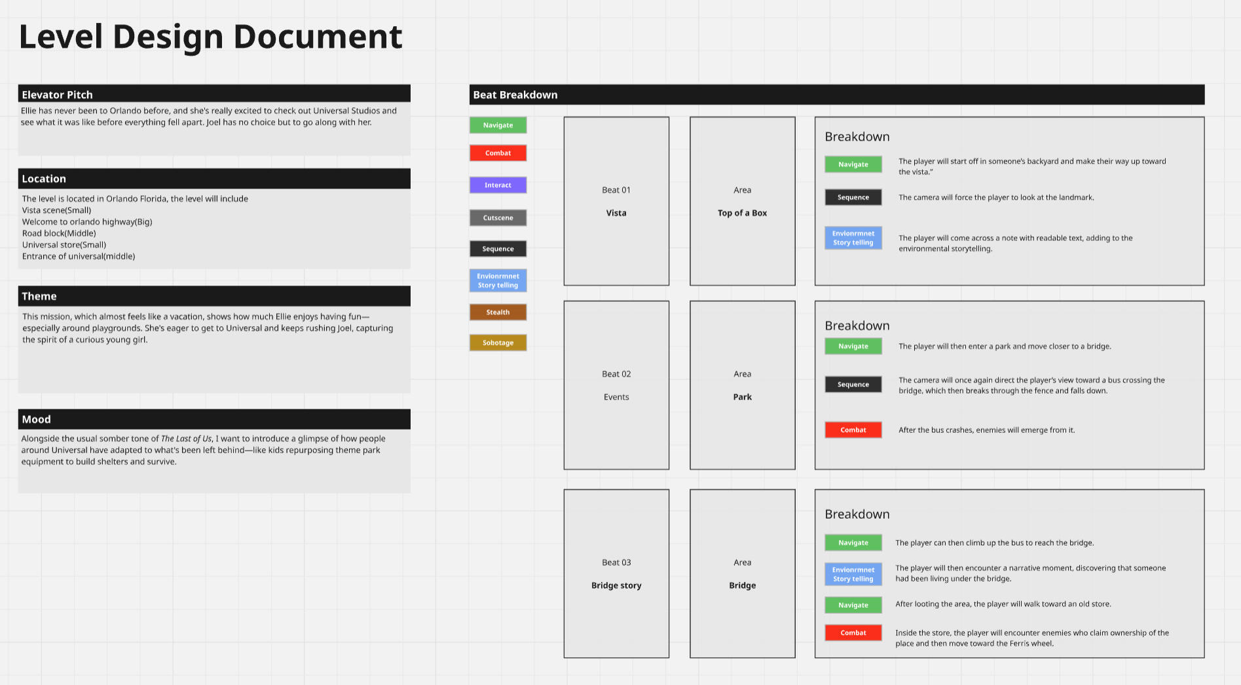Select the Bridge area card
This screenshot has width=1241, height=685.
pos(742,574)
